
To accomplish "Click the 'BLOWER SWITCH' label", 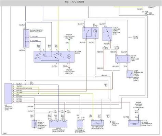I will coord(78,52).
